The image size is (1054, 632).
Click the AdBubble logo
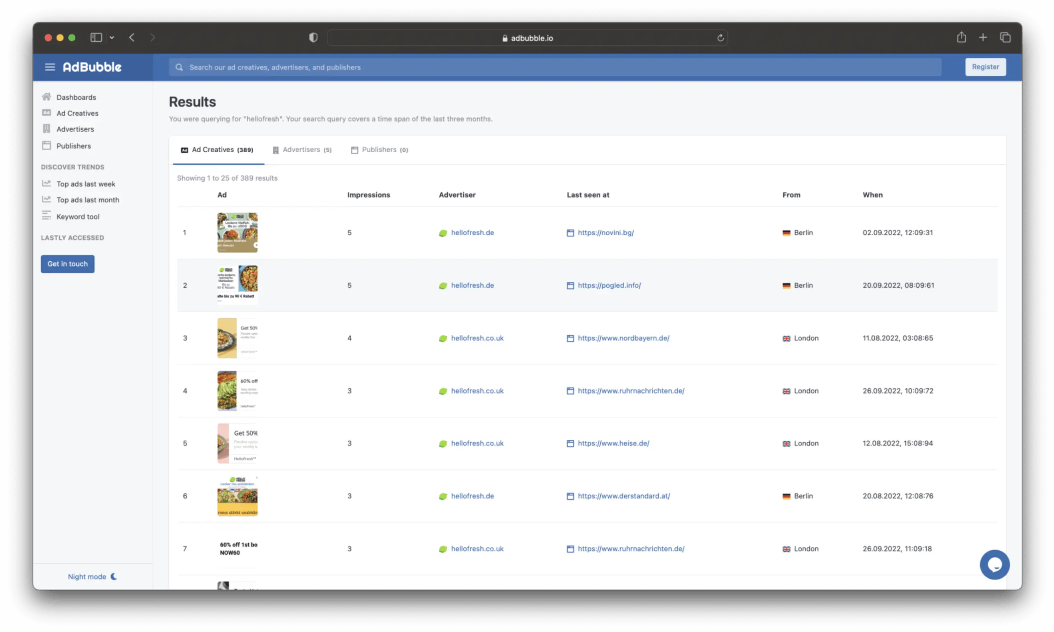click(x=92, y=67)
